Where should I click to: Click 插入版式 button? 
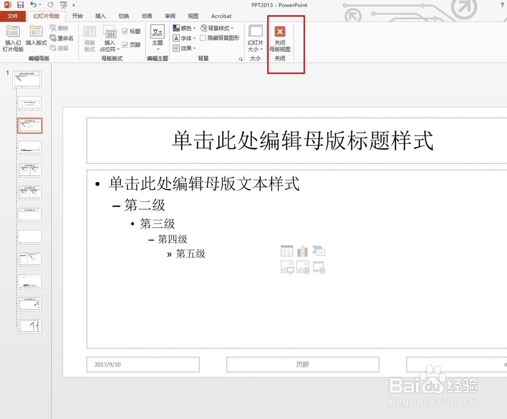[36, 35]
